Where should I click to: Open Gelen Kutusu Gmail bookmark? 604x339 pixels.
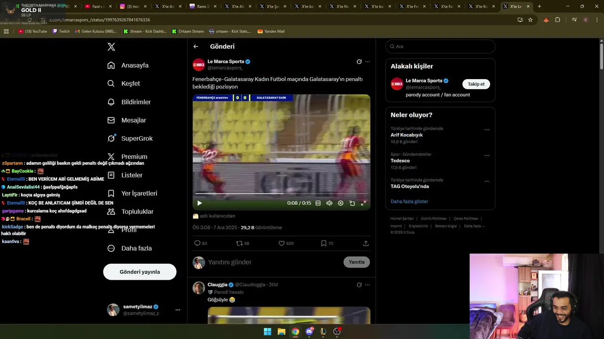tap(96, 32)
